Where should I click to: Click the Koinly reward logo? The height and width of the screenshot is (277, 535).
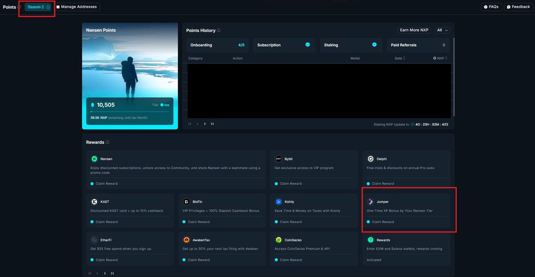[x=279, y=202]
